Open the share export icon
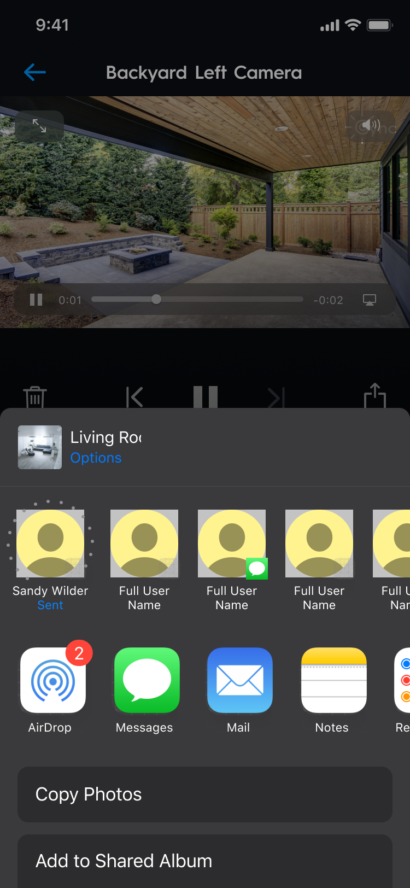 point(375,395)
